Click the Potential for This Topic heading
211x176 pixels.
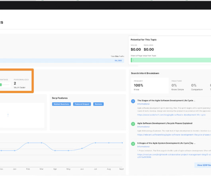coord(144,40)
